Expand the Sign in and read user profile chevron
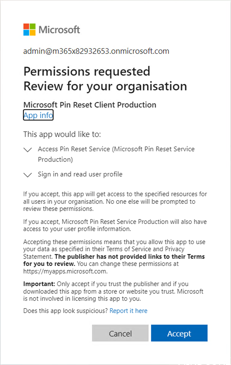Screen dimensions: 231x365 (28, 175)
